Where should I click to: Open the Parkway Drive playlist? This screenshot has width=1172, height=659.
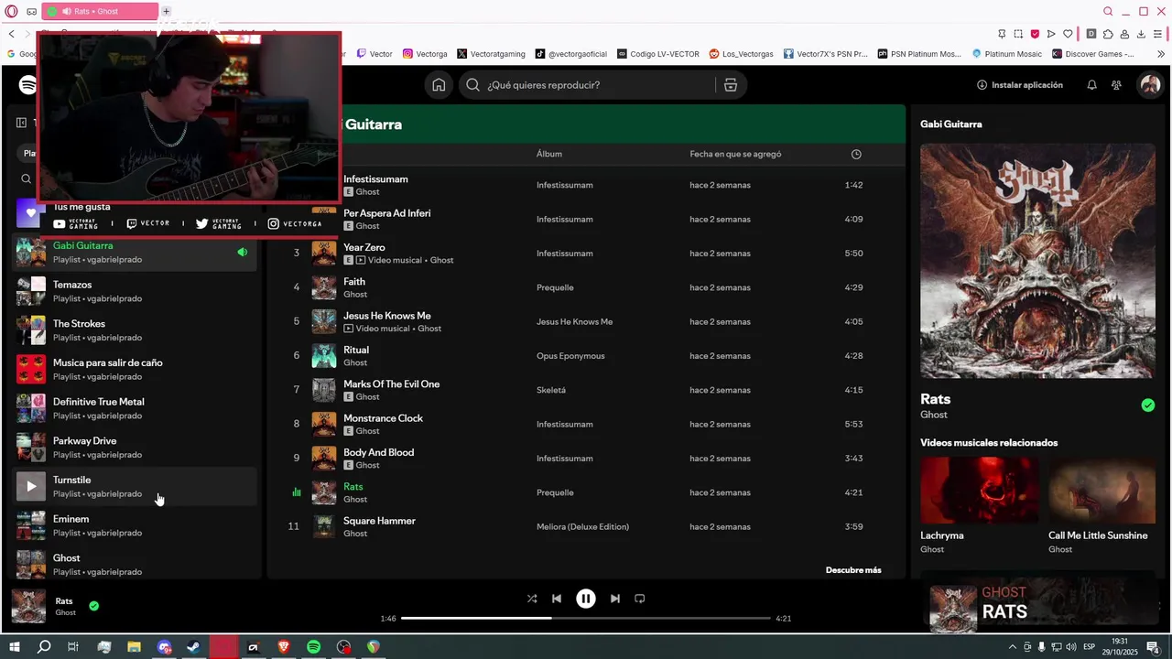coord(135,448)
